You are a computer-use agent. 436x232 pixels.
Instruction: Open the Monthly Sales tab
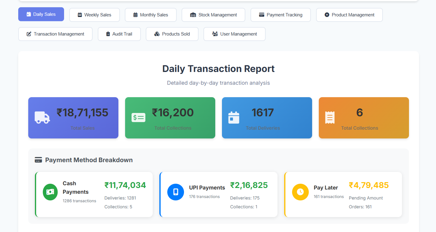151,15
